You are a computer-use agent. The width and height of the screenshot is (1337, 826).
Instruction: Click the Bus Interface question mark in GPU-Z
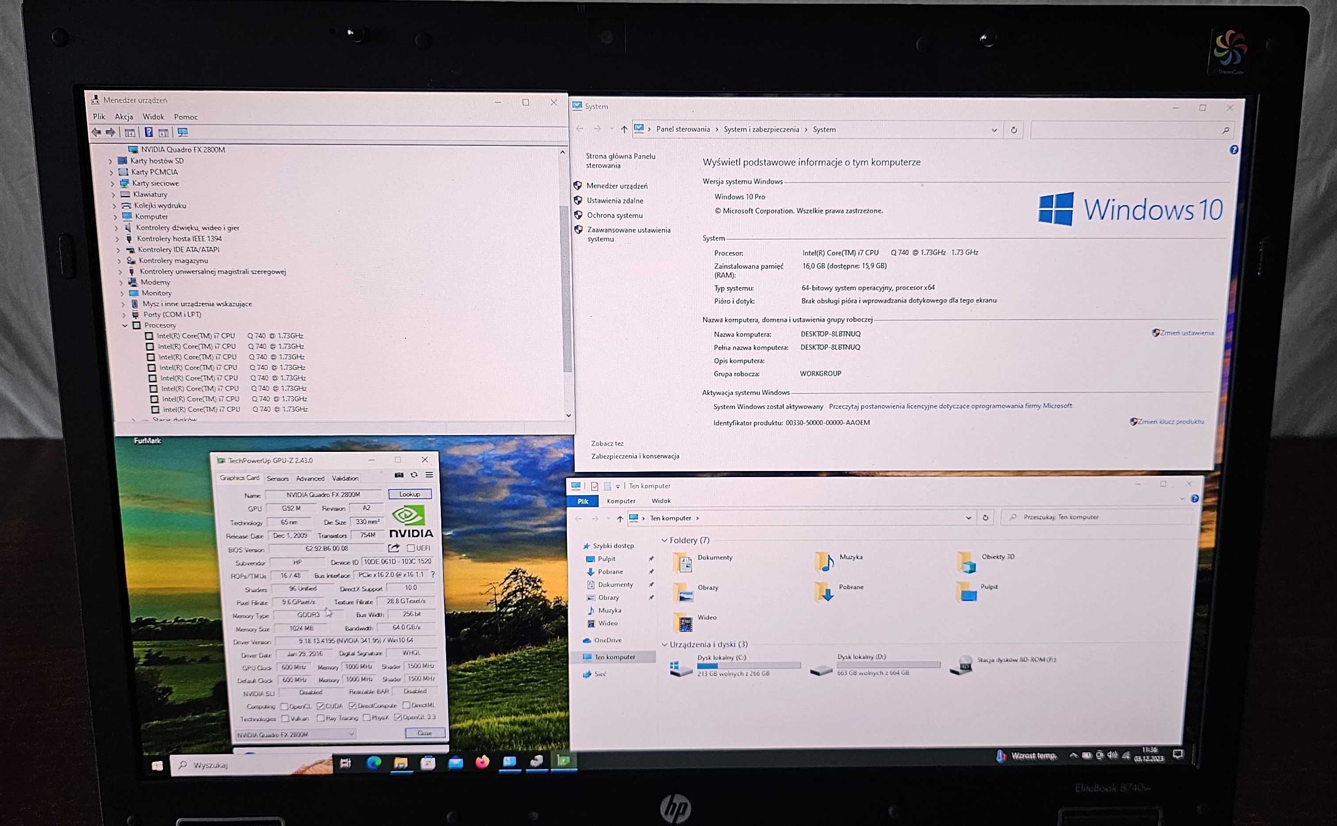tap(433, 574)
